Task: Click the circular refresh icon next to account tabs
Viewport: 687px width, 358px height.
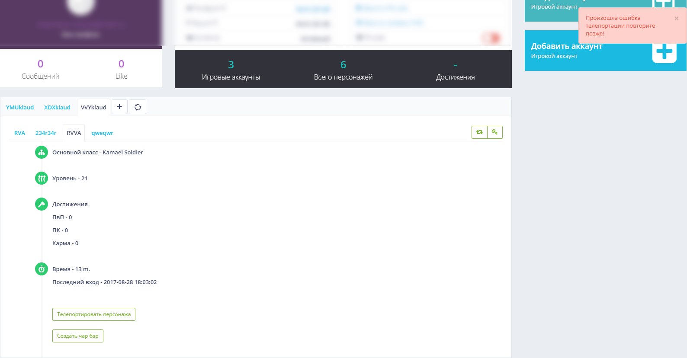Action: point(138,107)
